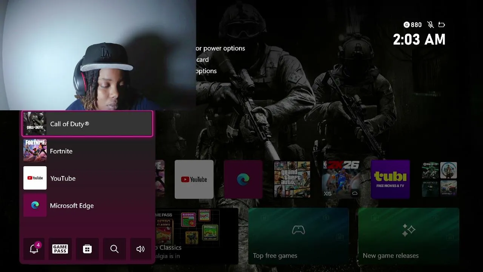Click the 2:03 AM clock
Viewport: 483px width, 272px height.
[419, 40]
